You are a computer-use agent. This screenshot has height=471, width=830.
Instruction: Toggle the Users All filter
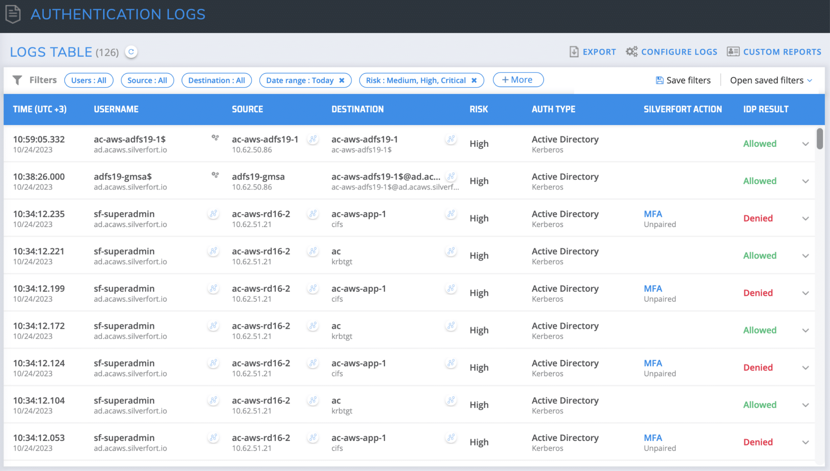click(x=88, y=79)
